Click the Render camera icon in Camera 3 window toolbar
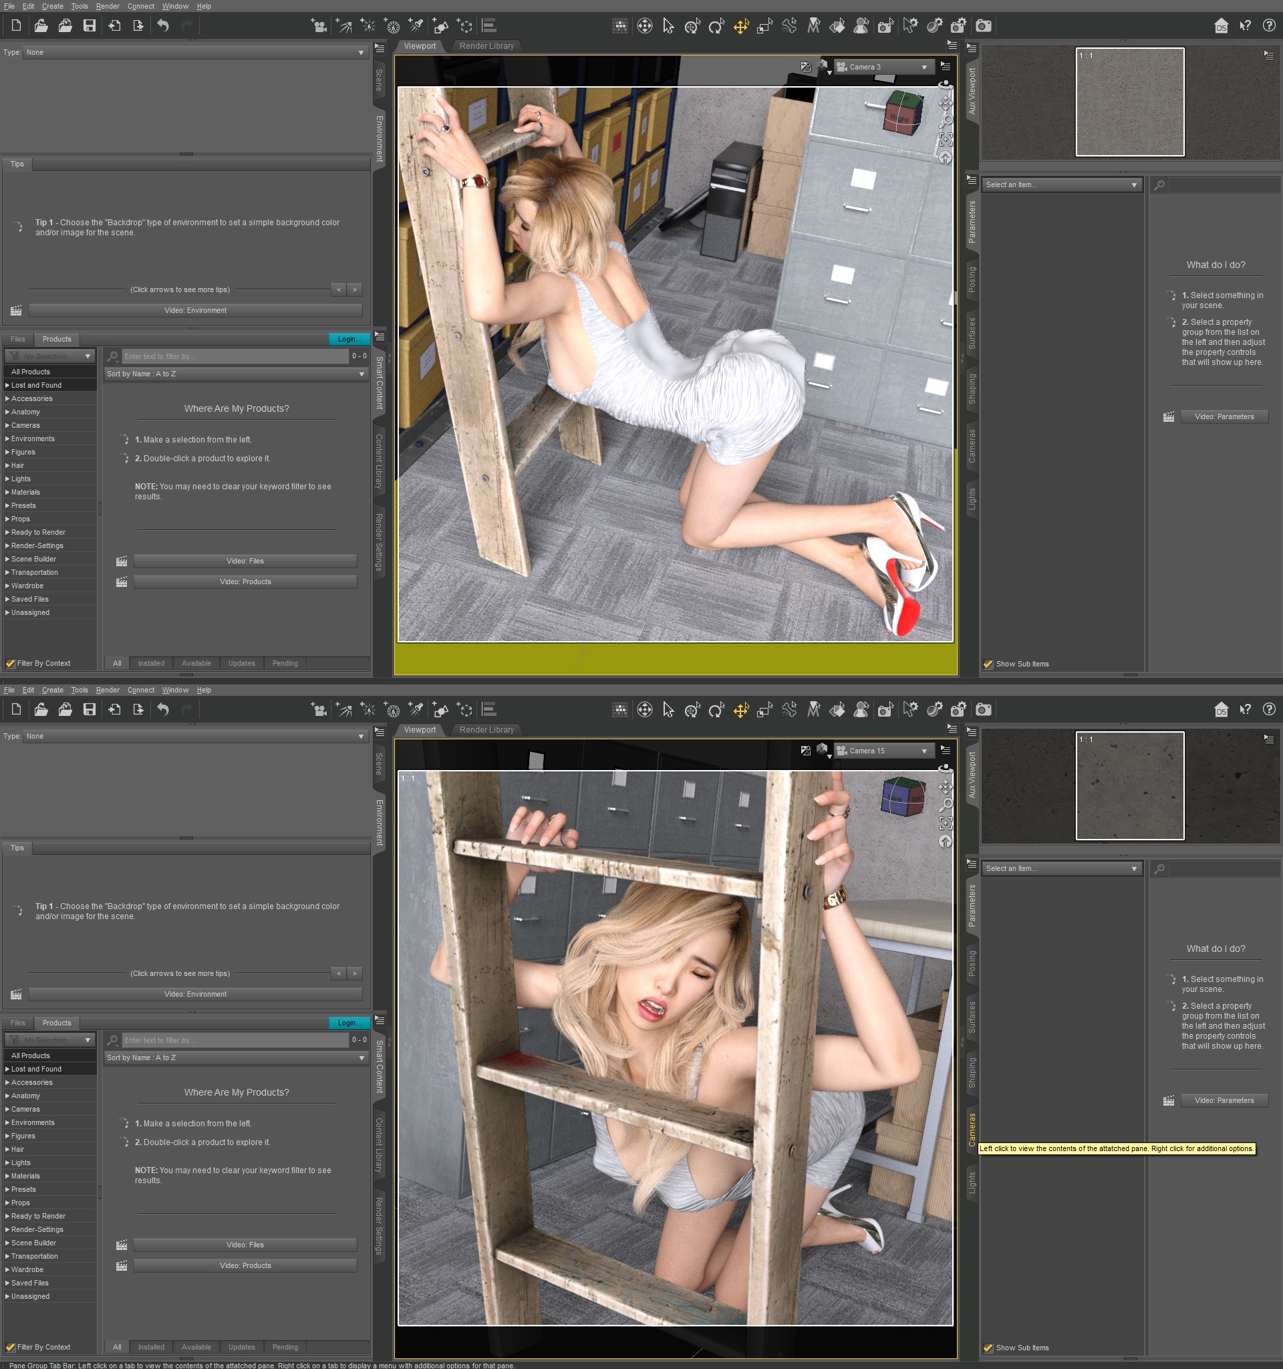 click(x=984, y=26)
